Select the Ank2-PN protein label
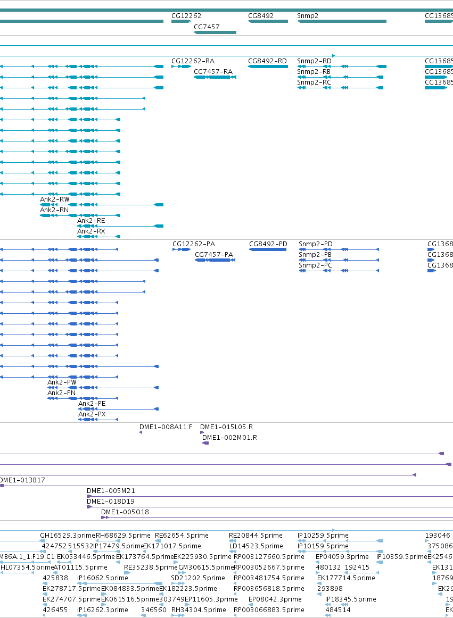Image resolution: width=453 pixels, height=618 pixels. (62, 393)
